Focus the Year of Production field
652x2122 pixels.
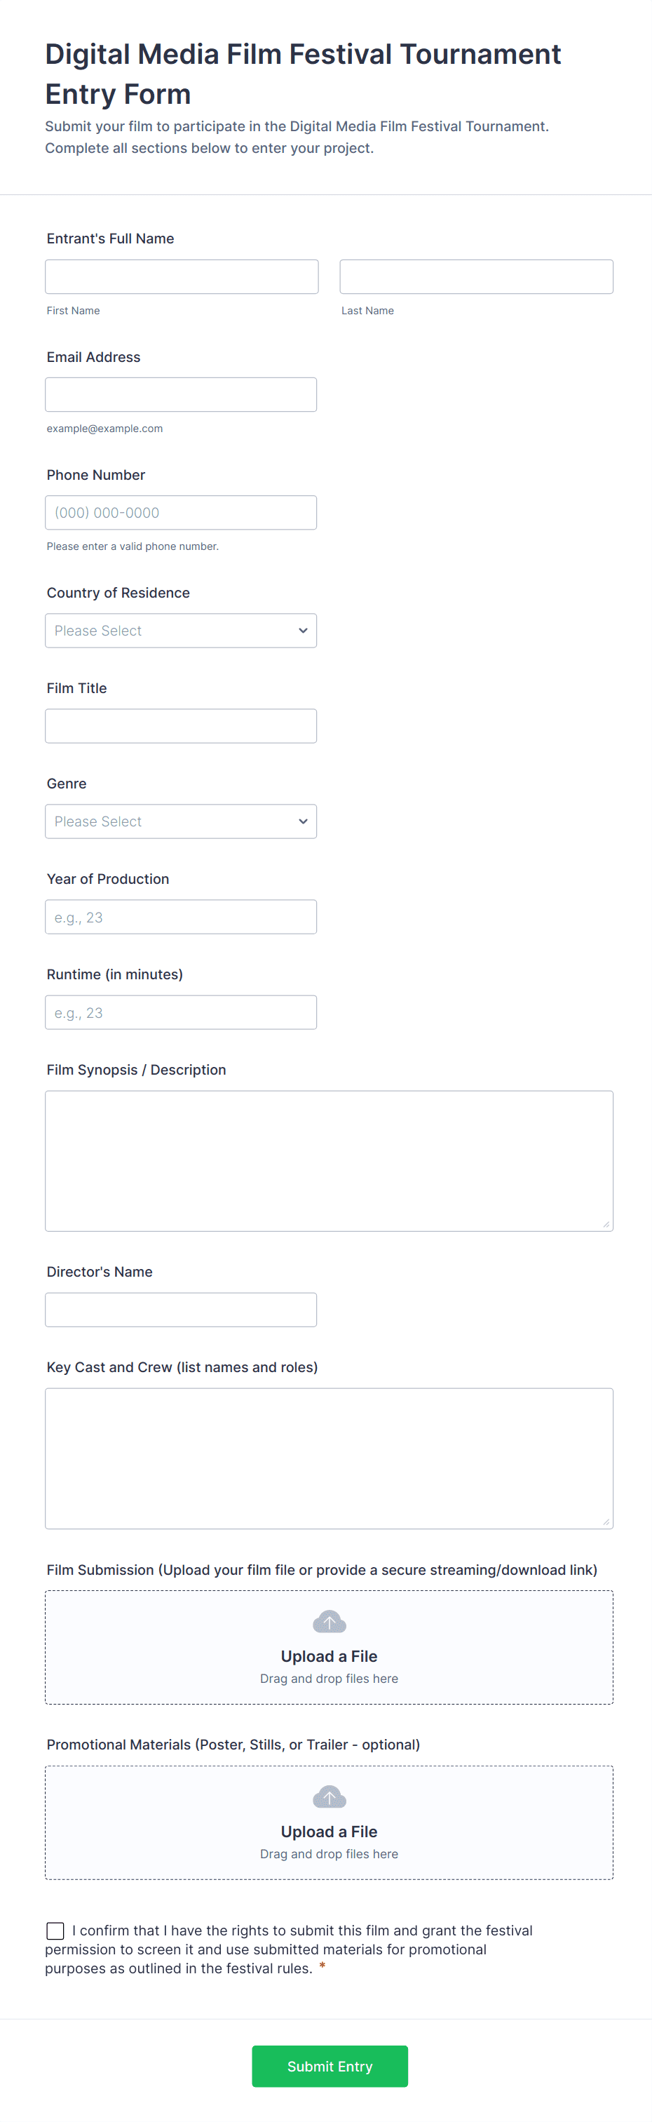point(181,917)
